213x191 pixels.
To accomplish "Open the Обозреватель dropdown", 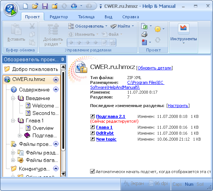I will [88, 26].
